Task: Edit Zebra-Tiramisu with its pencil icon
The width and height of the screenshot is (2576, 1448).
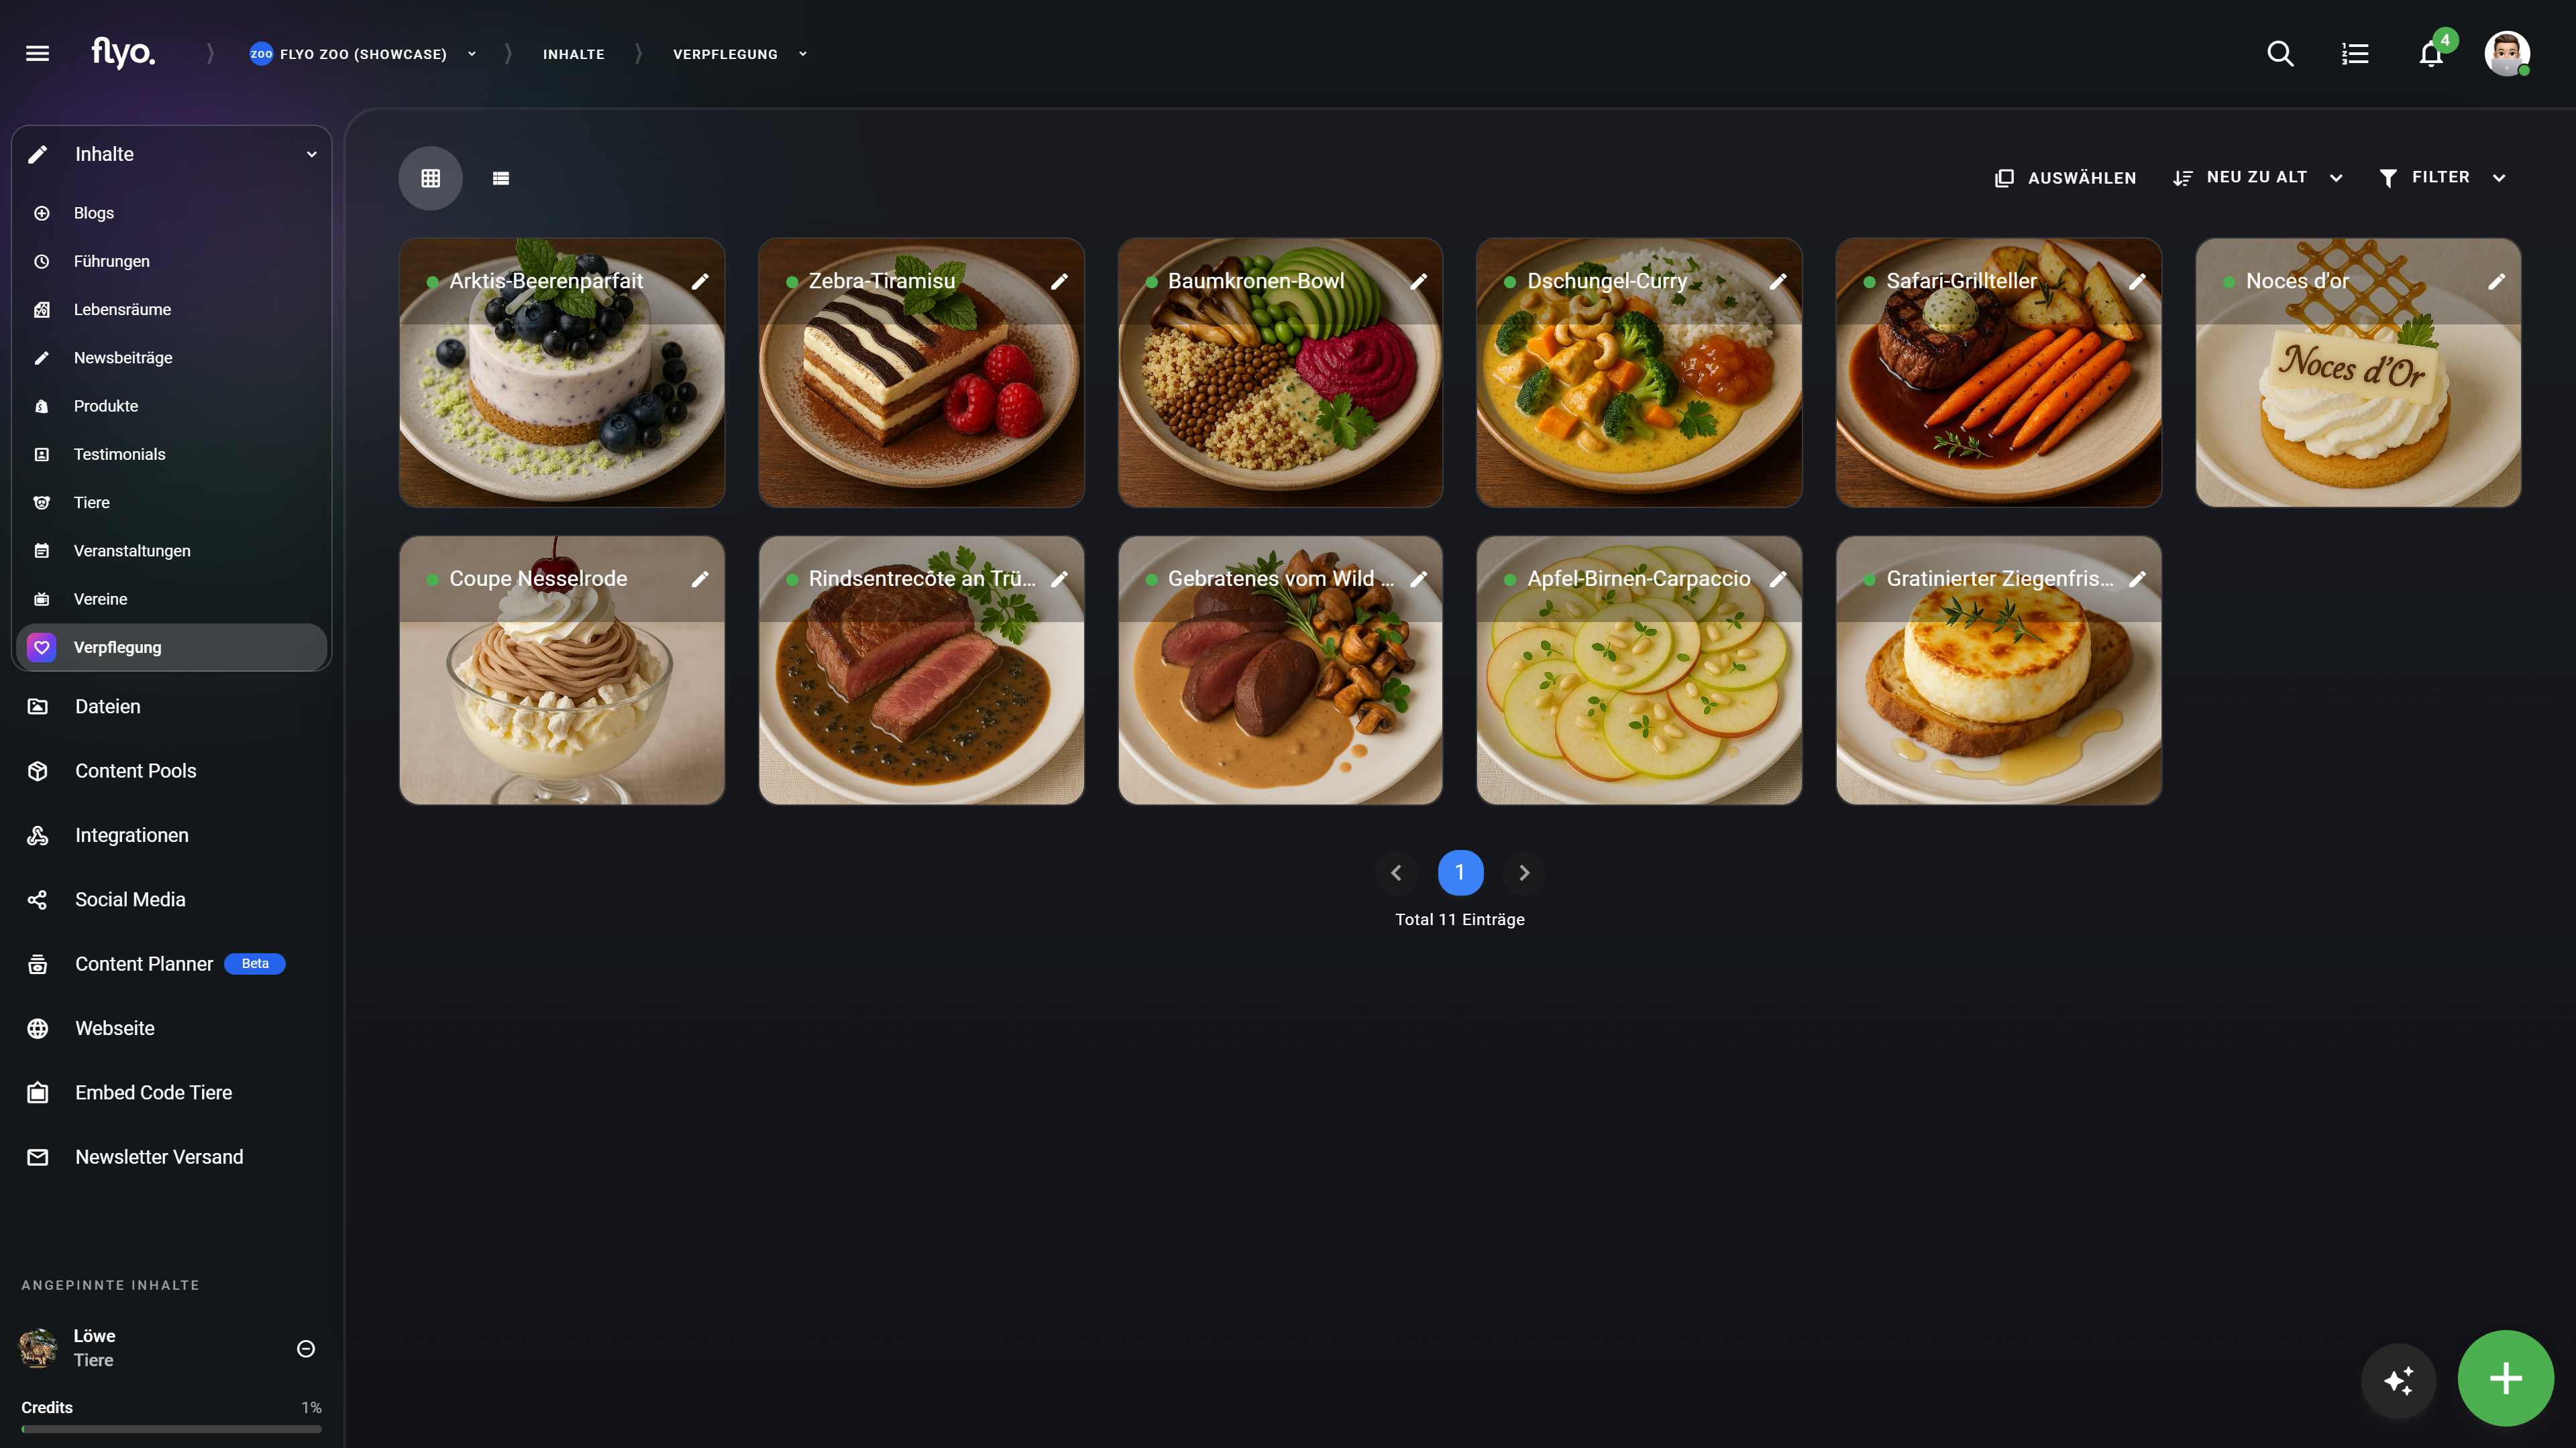Action: click(1059, 282)
